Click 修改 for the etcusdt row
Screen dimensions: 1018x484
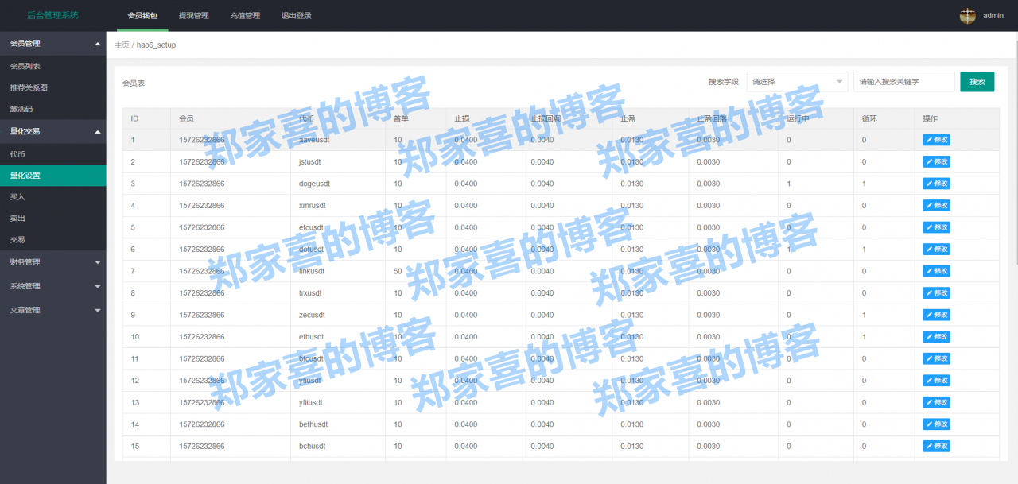(936, 227)
